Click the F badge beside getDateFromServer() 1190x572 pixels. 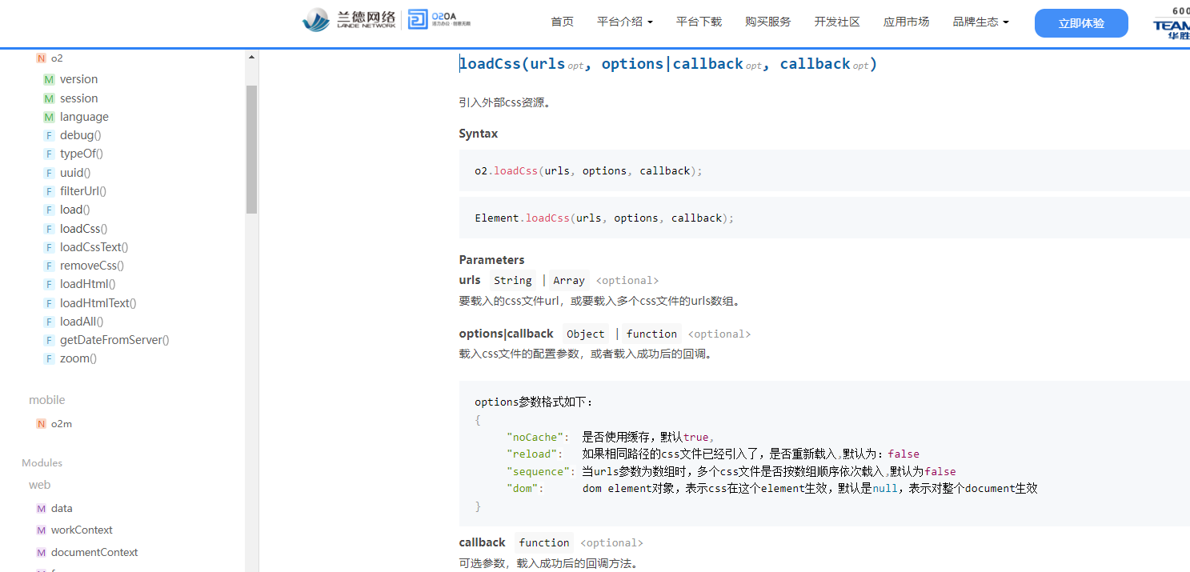pos(49,340)
